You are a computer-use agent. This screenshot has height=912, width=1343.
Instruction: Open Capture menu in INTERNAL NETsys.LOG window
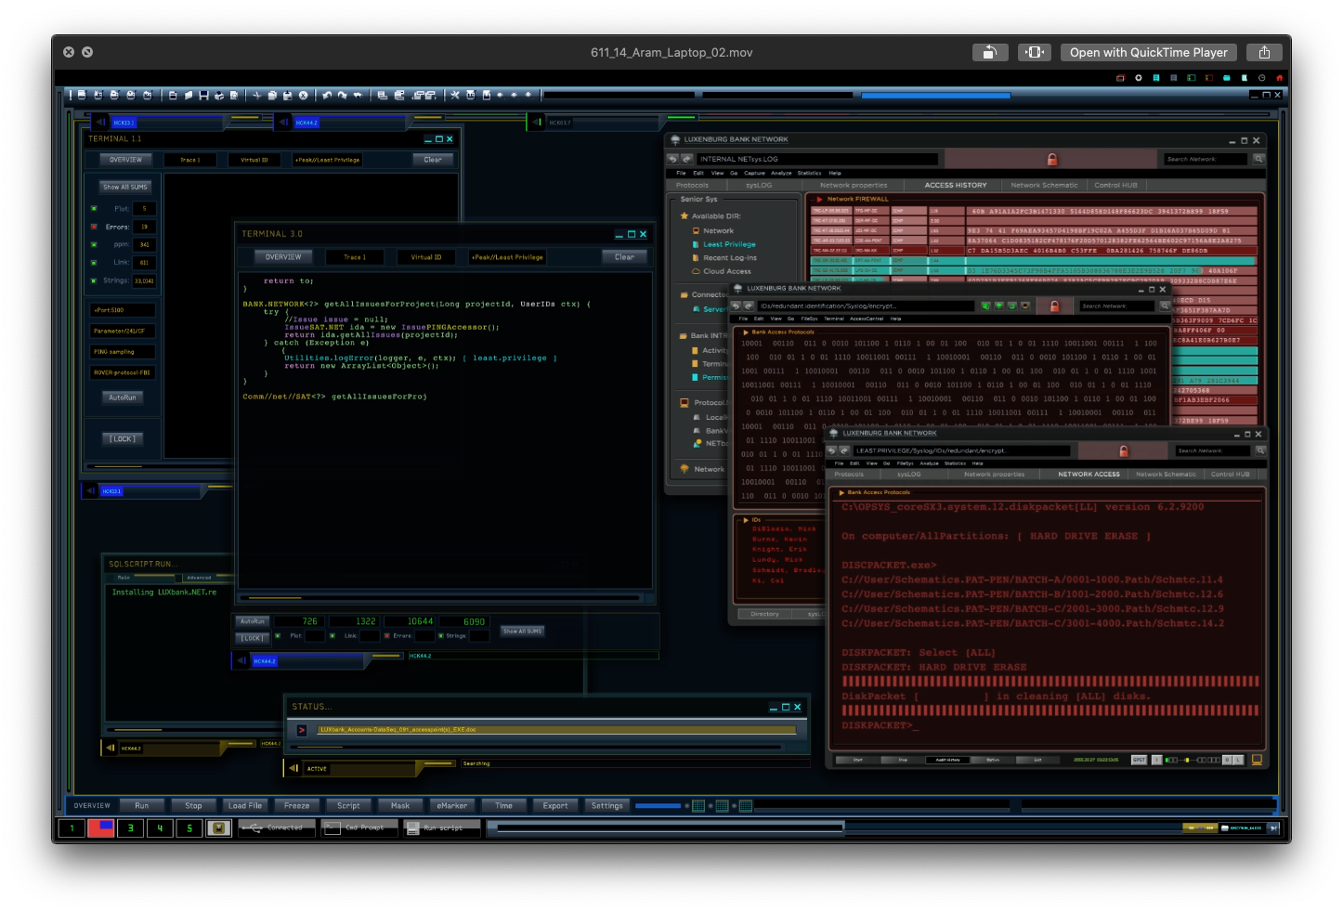point(754,173)
